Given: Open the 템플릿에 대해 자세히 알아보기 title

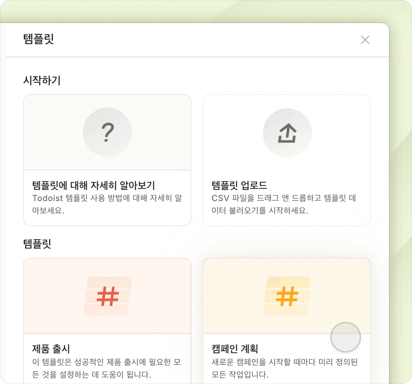Looking at the screenshot, I should pos(94,185).
